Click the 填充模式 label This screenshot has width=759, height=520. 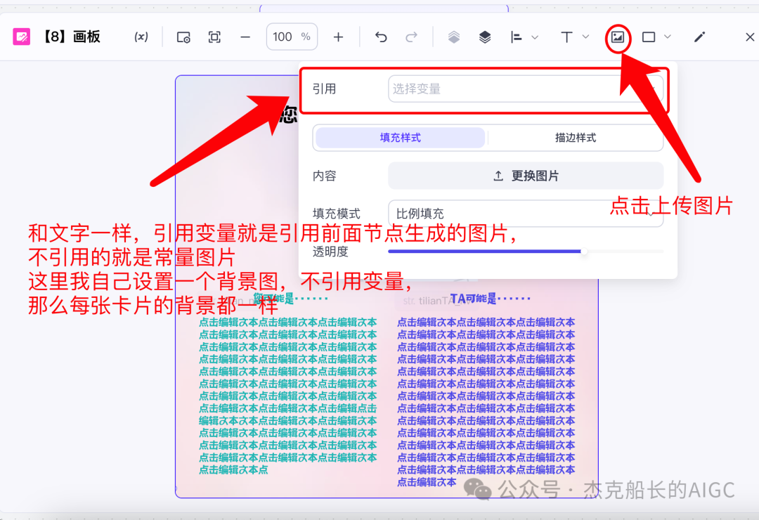click(x=337, y=214)
